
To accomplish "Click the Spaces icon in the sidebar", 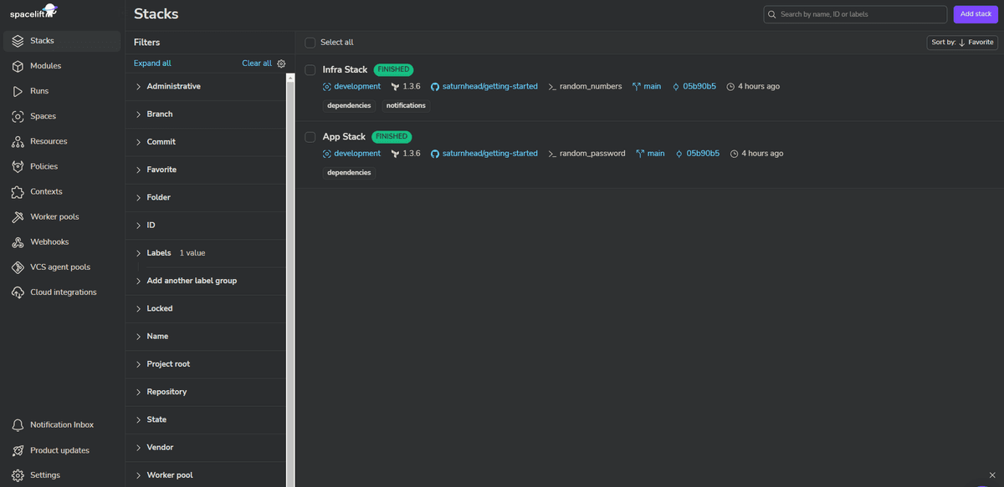I will coord(18,115).
